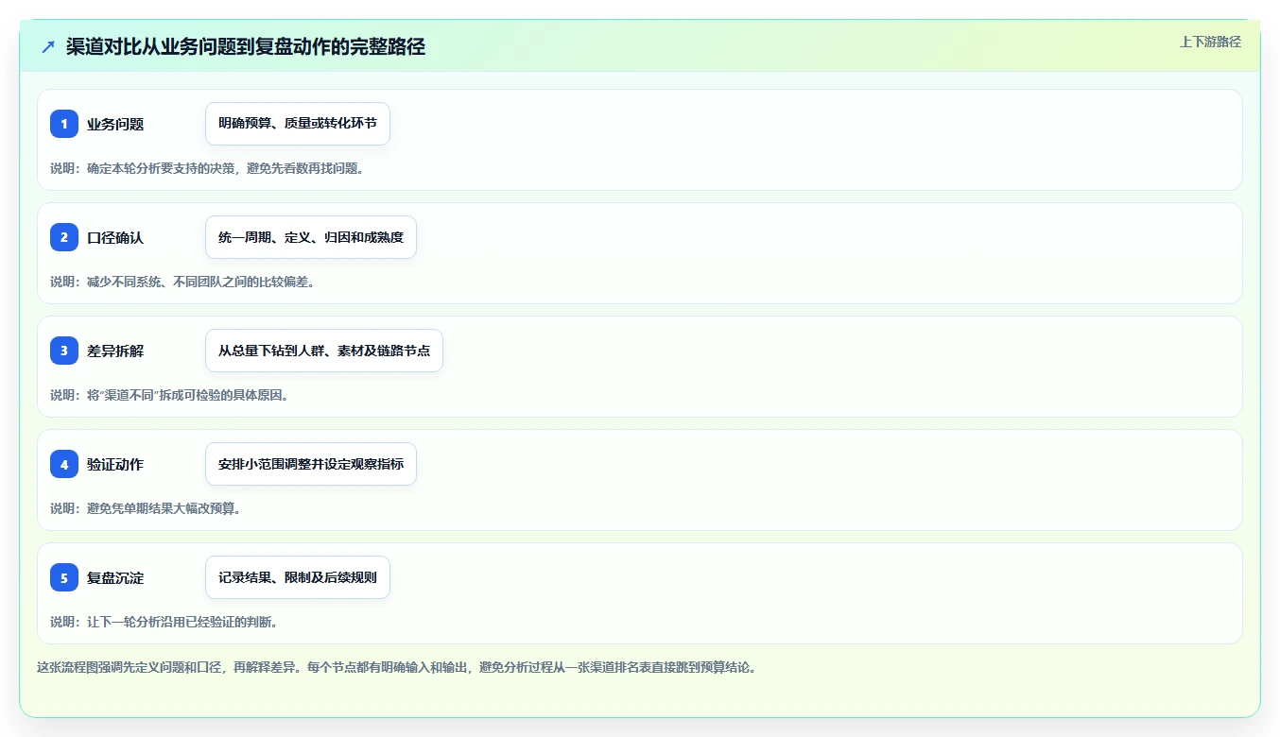Select the 明确预算、质量或转化环节 chip

[298, 124]
